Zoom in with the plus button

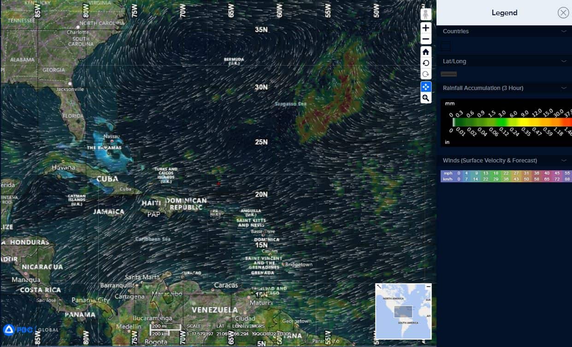[x=426, y=28]
